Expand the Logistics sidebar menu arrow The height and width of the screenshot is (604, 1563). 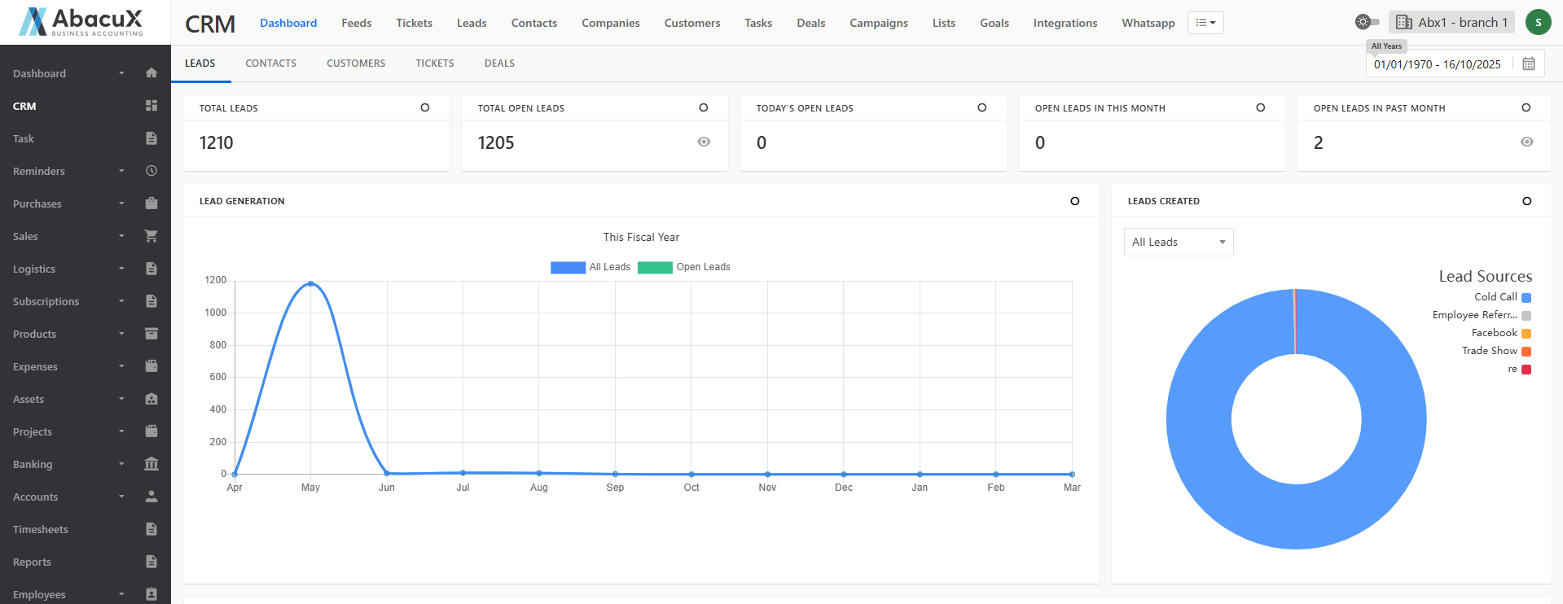[121, 269]
